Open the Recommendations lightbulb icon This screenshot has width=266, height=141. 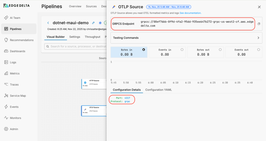[6, 40]
